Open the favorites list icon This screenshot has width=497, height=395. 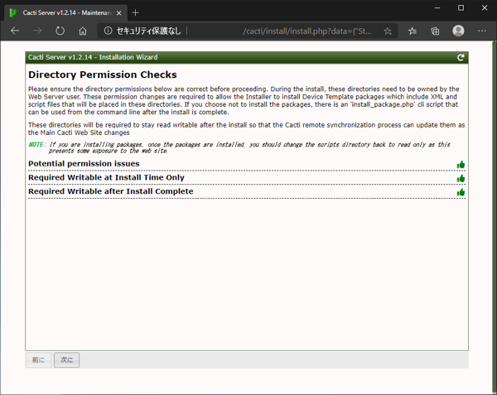[413, 31]
